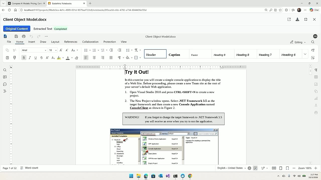The image size is (321, 180).
Task: Expand the Bullets list dropdown arrow
Action: click(90, 50)
